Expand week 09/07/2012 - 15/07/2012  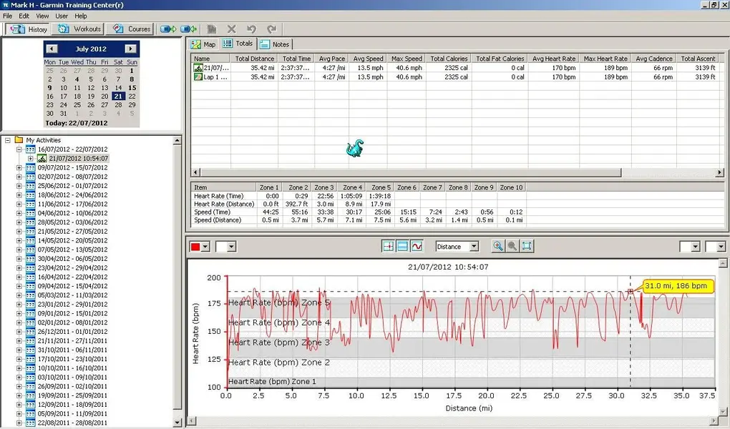[x=19, y=167]
